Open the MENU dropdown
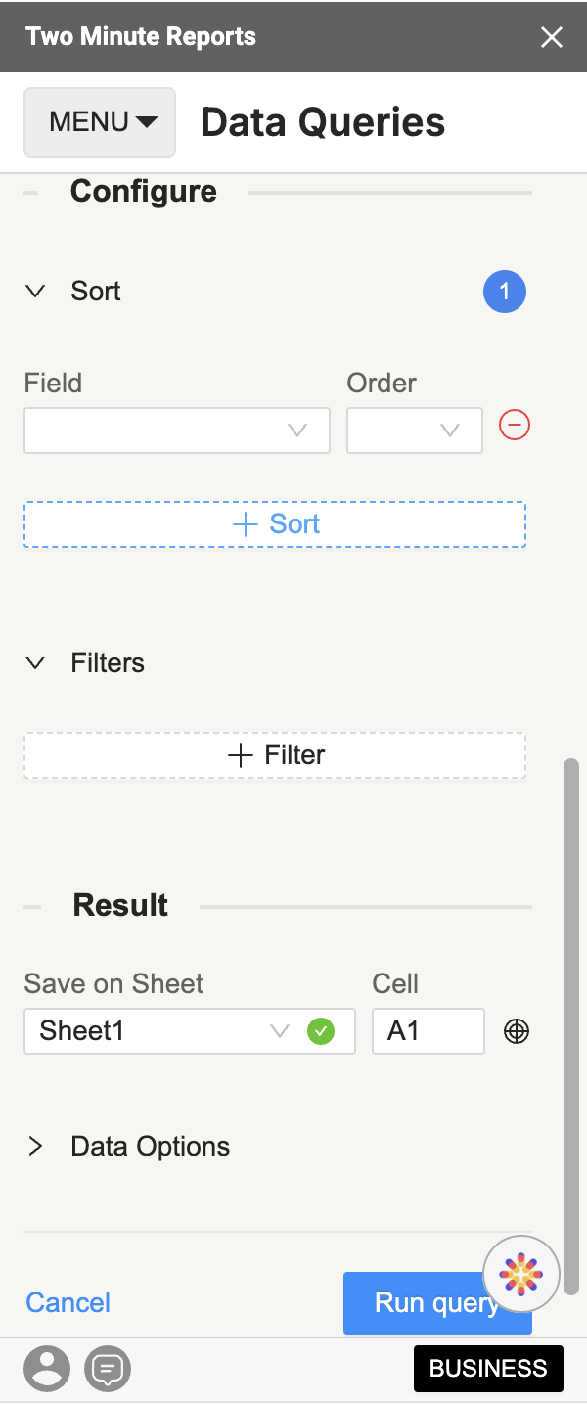The width and height of the screenshot is (587, 1405). click(x=99, y=121)
